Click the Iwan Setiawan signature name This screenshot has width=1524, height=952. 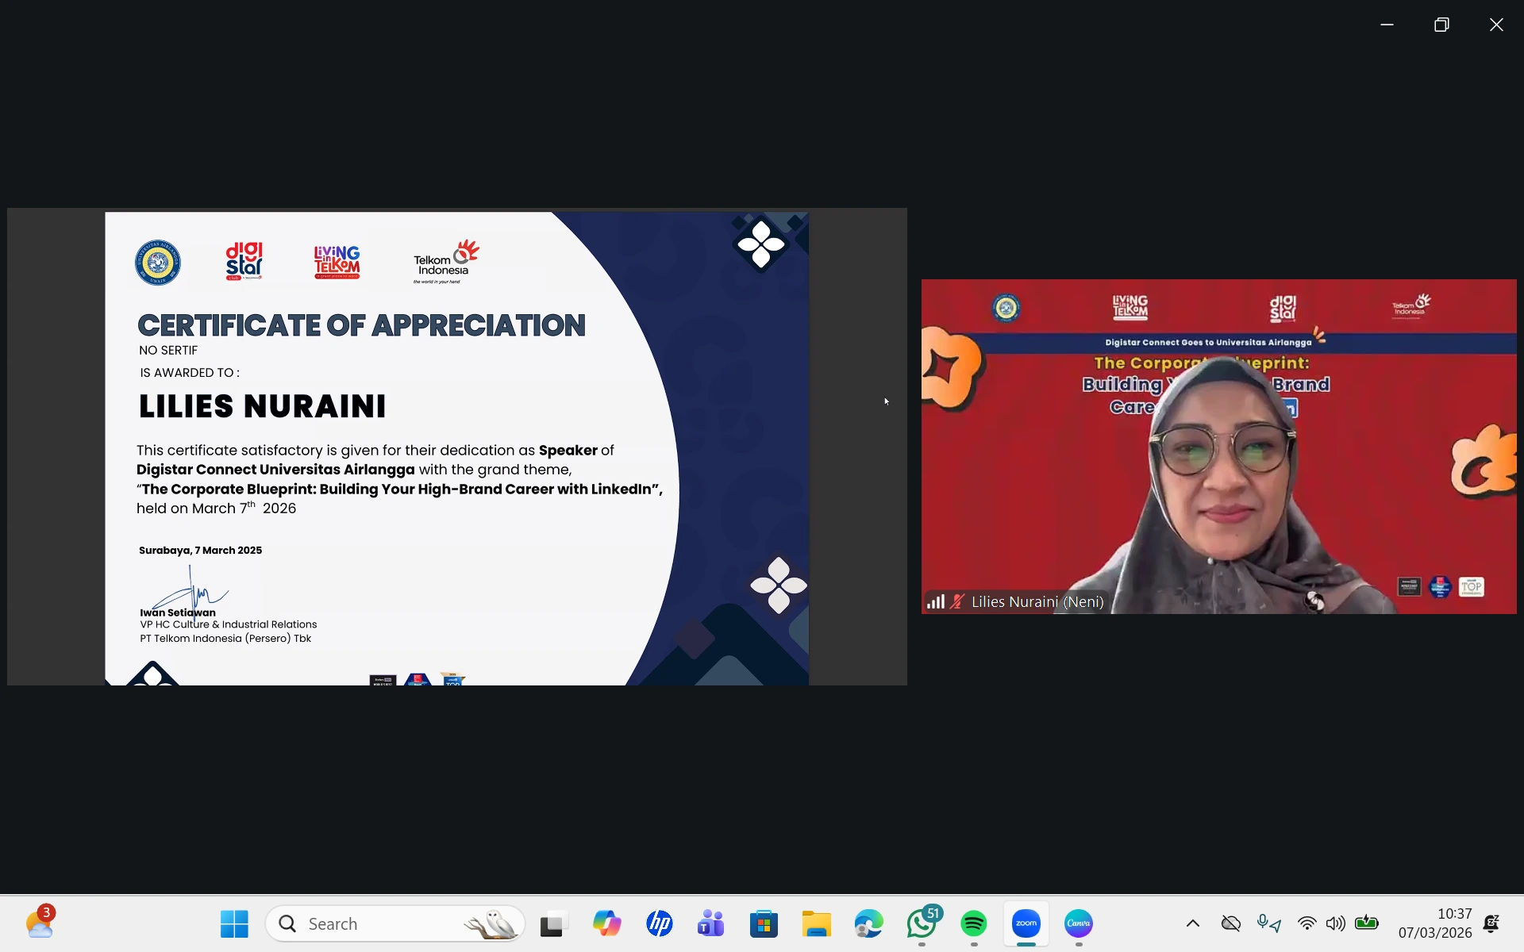click(178, 612)
